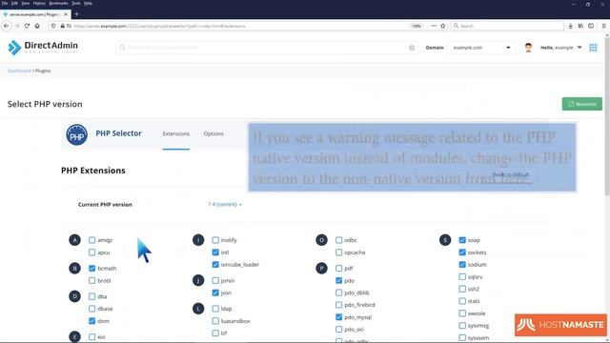Bookmark this page with the star icon
The height and width of the screenshot is (343, 610).
point(442,26)
